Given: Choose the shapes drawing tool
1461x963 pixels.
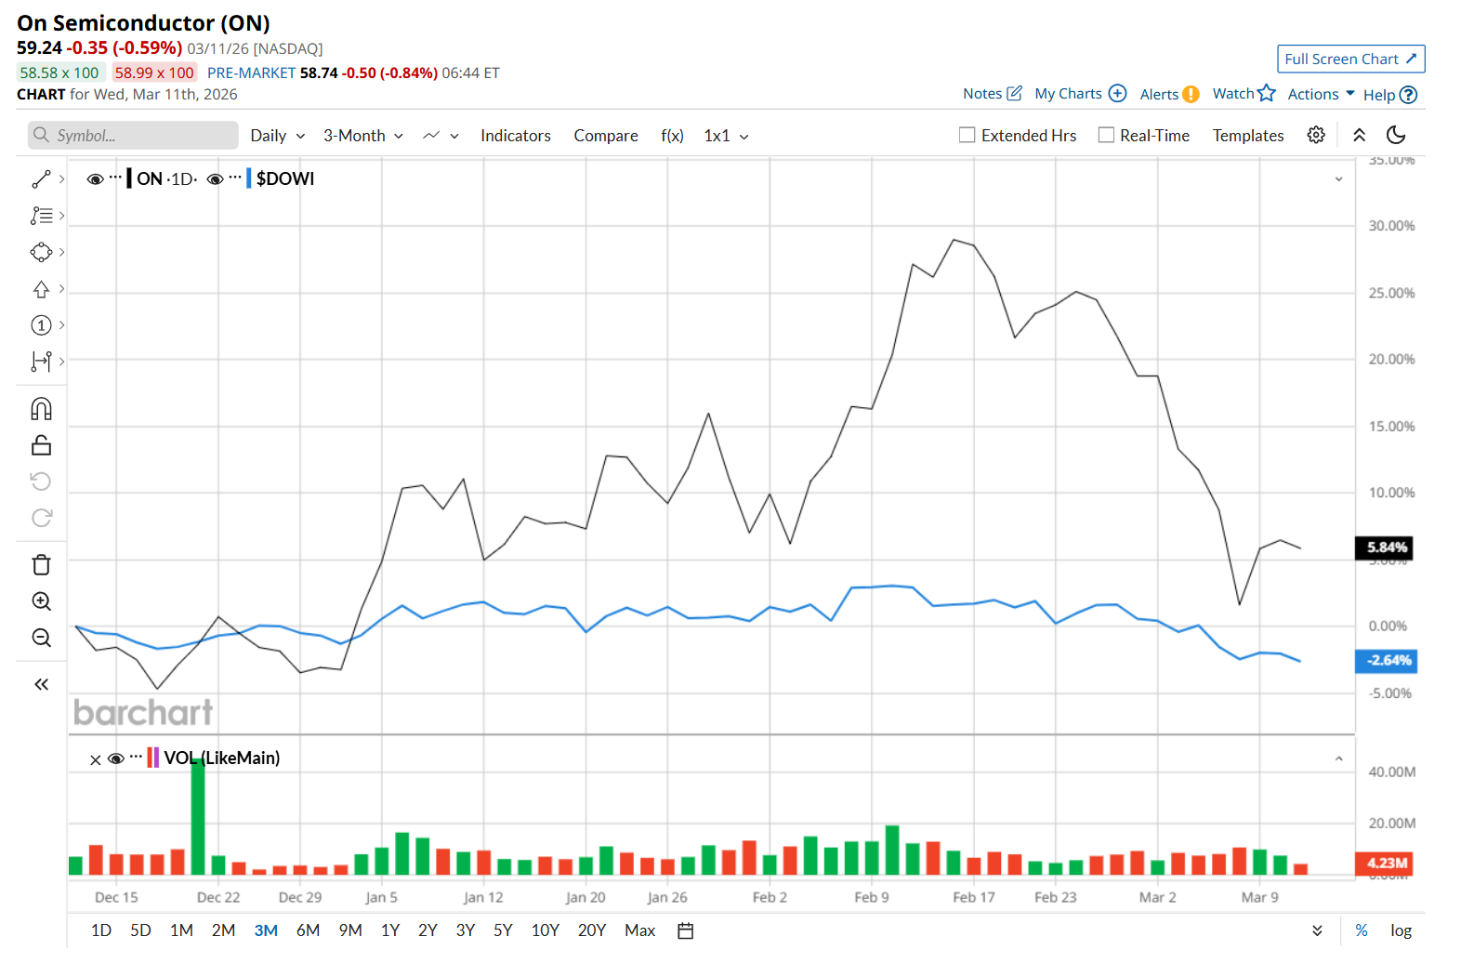Looking at the screenshot, I should [x=41, y=252].
